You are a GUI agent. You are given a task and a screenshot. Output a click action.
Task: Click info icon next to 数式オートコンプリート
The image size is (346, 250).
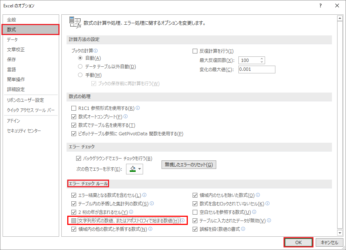(126, 117)
